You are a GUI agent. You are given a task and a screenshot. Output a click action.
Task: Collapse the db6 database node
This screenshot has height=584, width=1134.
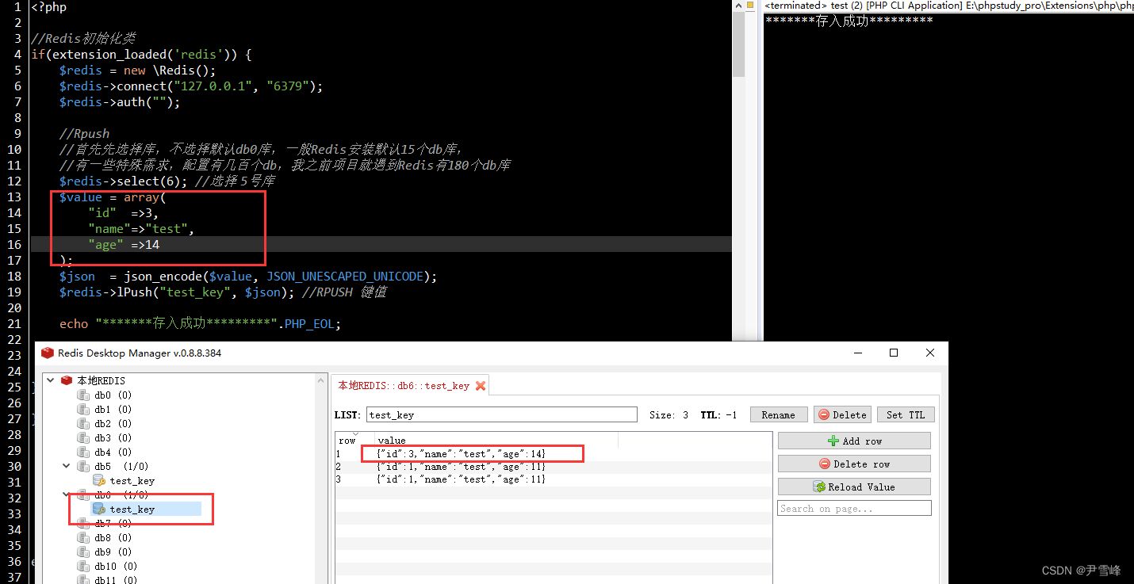(x=67, y=495)
